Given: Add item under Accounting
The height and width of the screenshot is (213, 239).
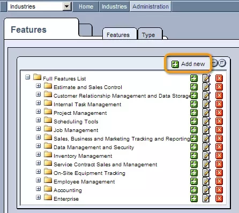Looking at the screenshot, I should [194, 190].
